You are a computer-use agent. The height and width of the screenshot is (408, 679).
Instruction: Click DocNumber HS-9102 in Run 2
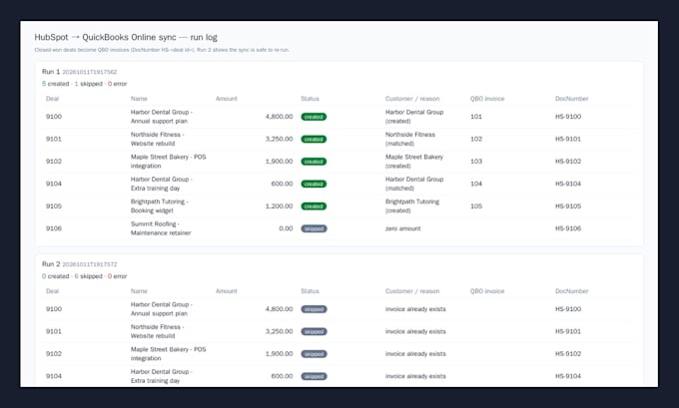pos(568,354)
